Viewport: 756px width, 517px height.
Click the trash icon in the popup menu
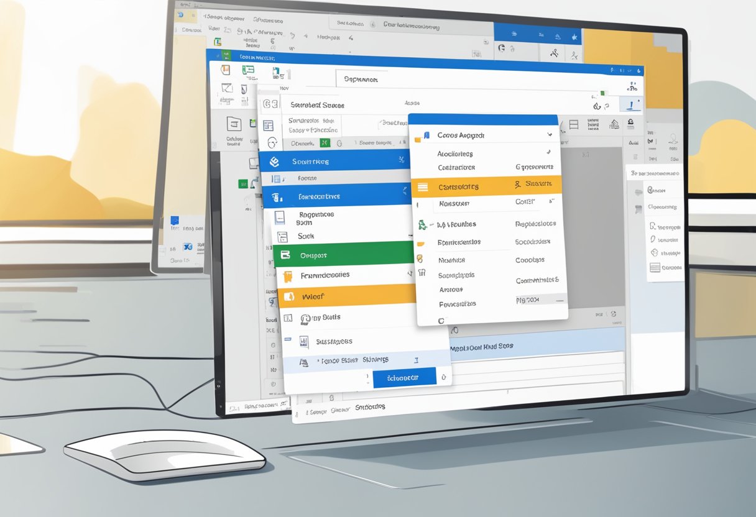pyautogui.click(x=422, y=272)
